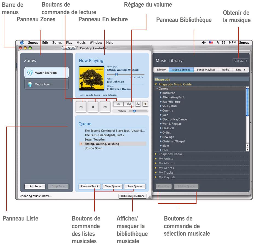Expand the My Albums section

[x=156, y=163]
